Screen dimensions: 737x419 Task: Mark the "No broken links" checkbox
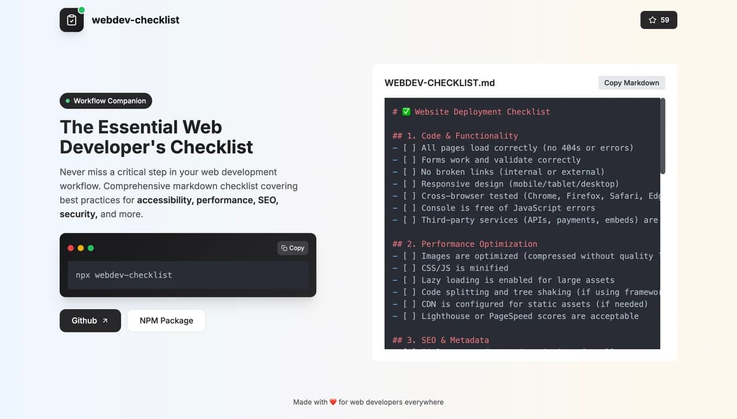pos(409,172)
